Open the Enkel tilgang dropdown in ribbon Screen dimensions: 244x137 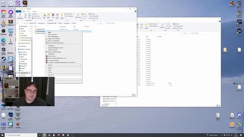[x=69, y=16]
